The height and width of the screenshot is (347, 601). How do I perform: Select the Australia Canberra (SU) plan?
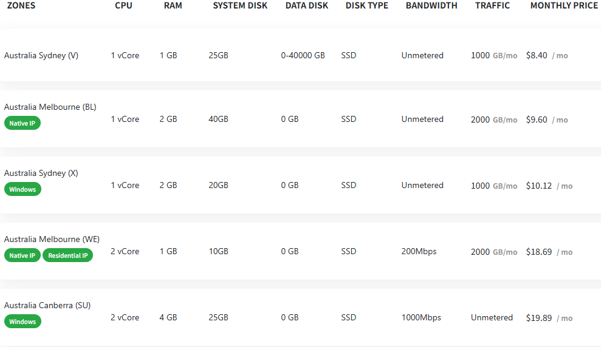[x=47, y=305]
